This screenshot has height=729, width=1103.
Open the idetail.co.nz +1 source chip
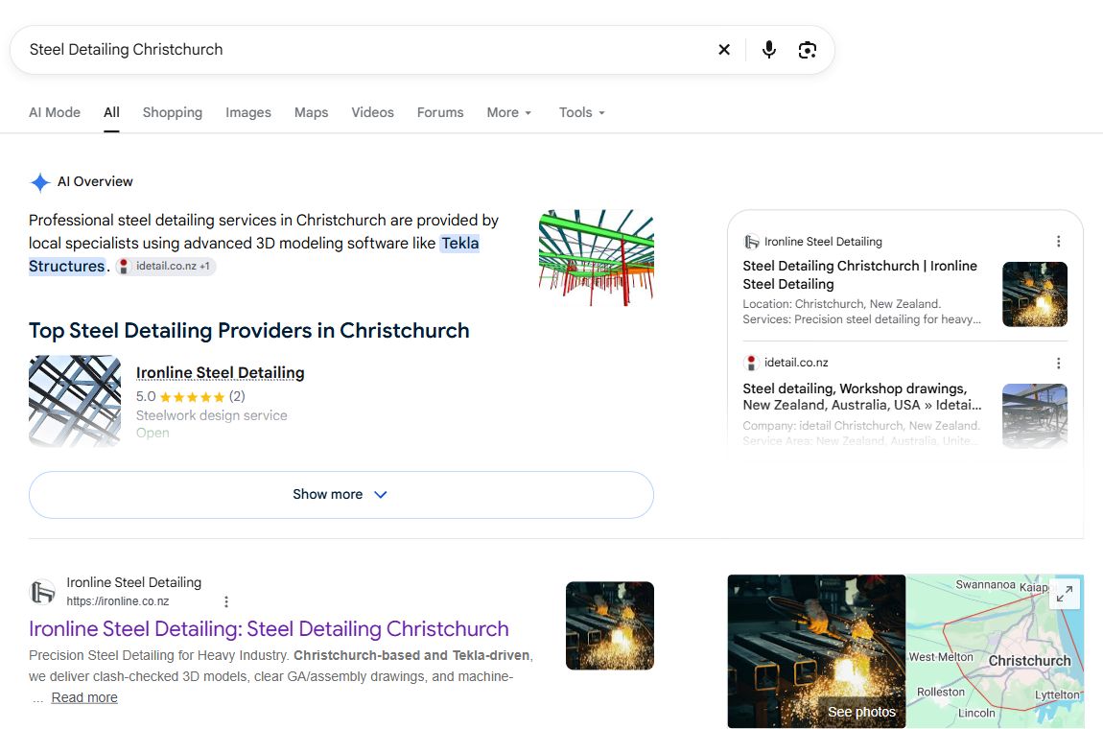(166, 266)
